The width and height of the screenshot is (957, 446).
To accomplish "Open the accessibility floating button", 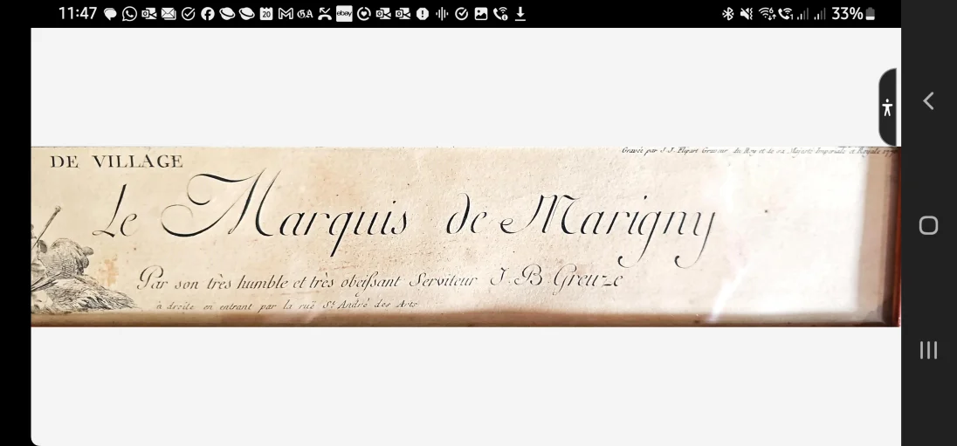I will coord(887,107).
